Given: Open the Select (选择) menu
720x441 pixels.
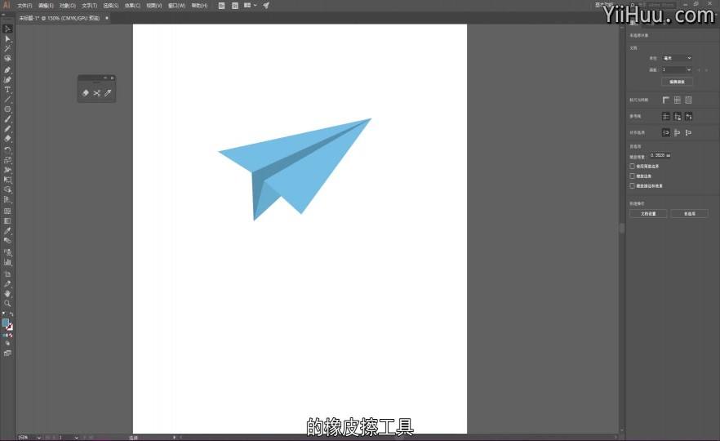Looking at the screenshot, I should [111, 6].
